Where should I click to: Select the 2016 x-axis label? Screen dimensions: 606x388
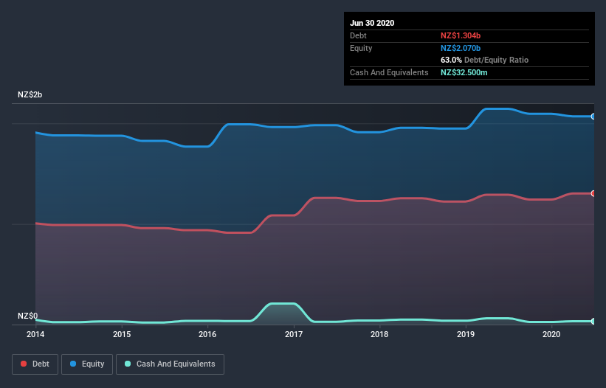coord(207,334)
